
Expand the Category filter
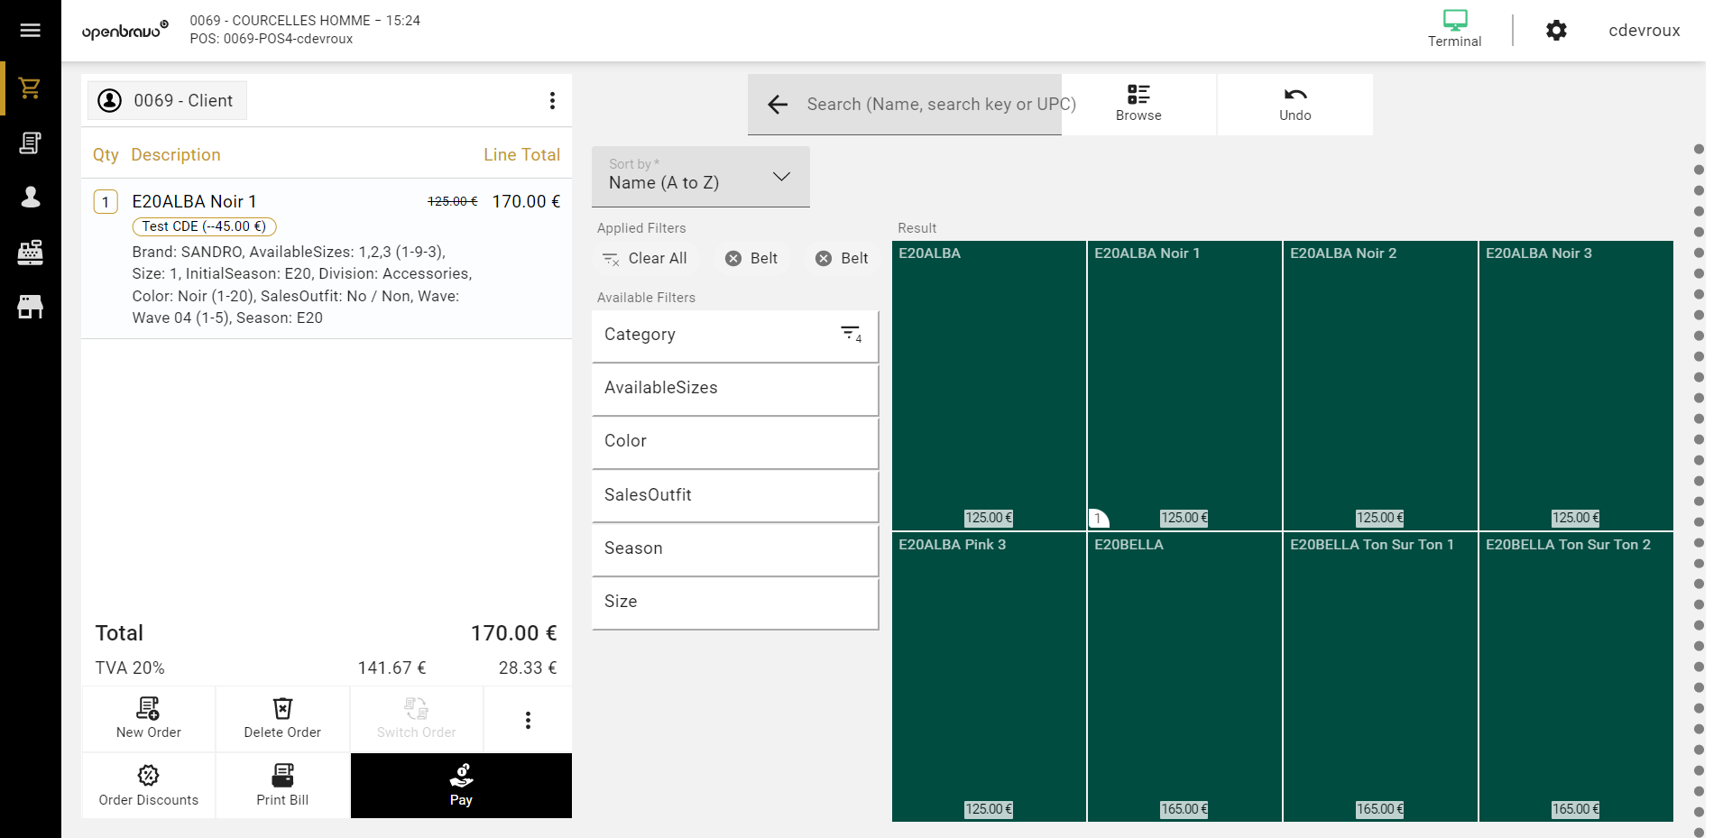(x=734, y=335)
